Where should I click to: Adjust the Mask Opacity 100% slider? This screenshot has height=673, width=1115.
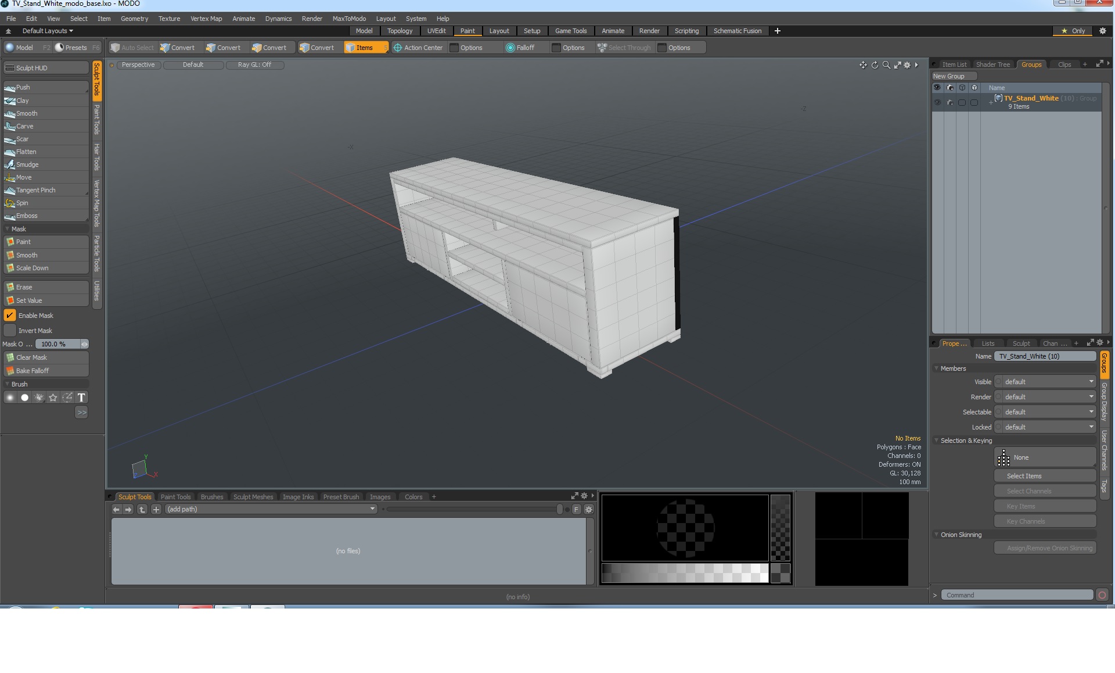(x=58, y=344)
